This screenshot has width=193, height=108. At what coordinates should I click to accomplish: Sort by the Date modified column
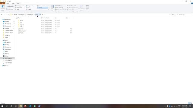(x=45, y=18)
